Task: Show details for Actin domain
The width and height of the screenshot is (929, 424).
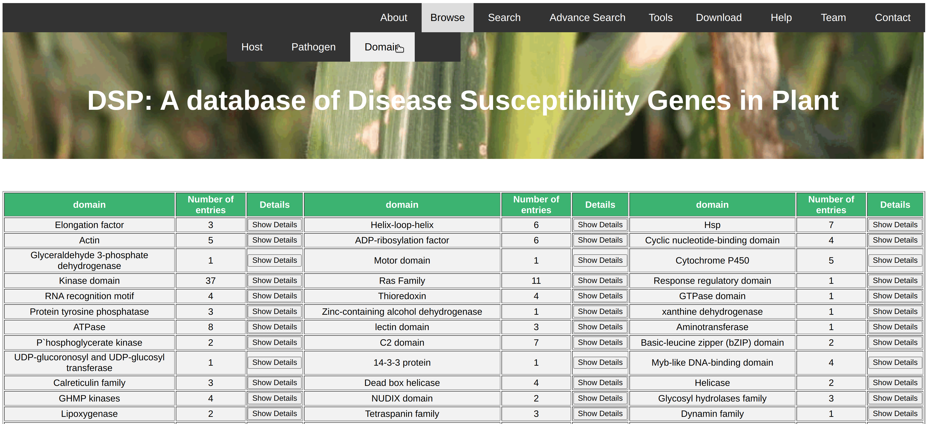Action: (275, 240)
